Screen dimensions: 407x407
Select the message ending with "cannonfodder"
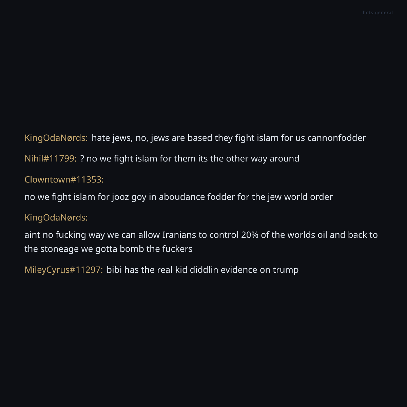tap(228, 138)
